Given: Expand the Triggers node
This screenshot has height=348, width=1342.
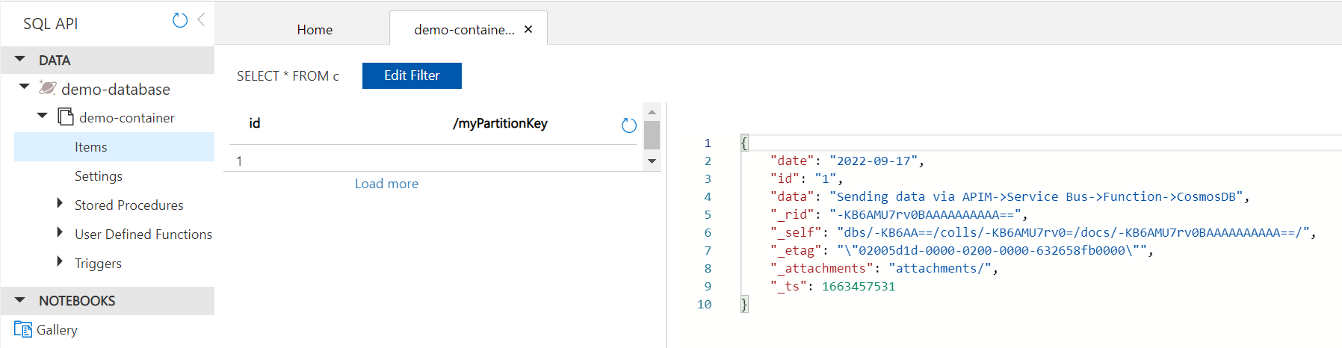Looking at the screenshot, I should 60,261.
